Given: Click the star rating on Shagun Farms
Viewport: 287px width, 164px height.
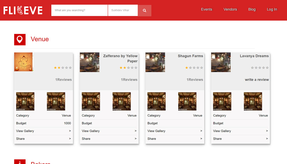Looking at the screenshot, I should point(194,68).
